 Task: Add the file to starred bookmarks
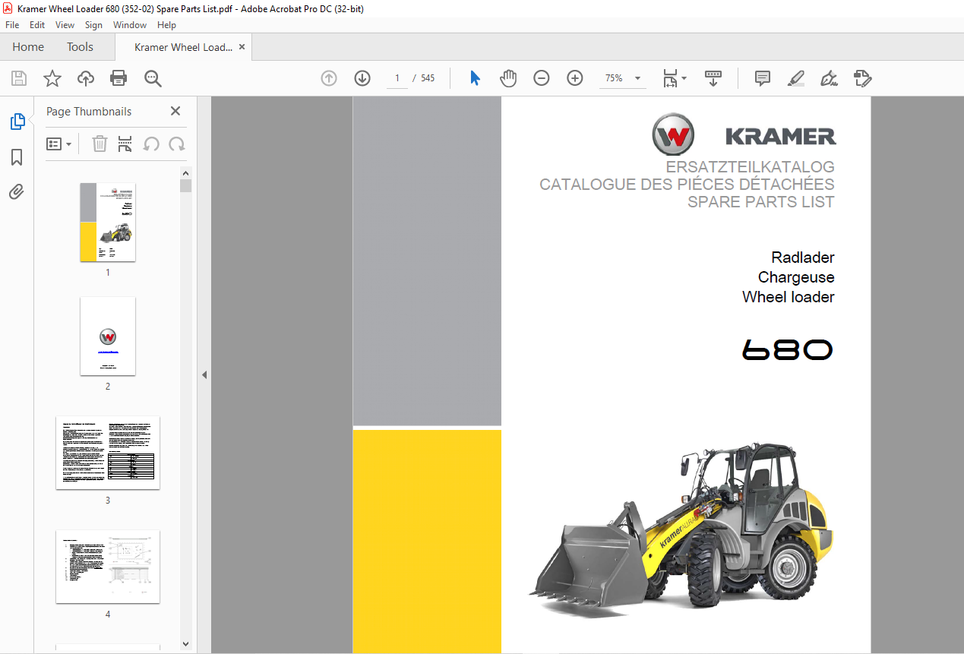52,78
